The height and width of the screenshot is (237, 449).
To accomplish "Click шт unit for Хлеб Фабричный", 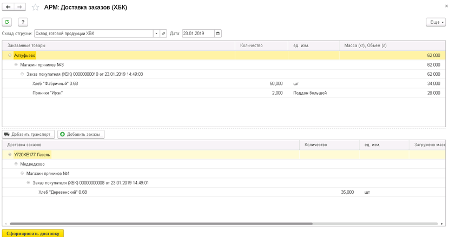I will click(296, 83).
